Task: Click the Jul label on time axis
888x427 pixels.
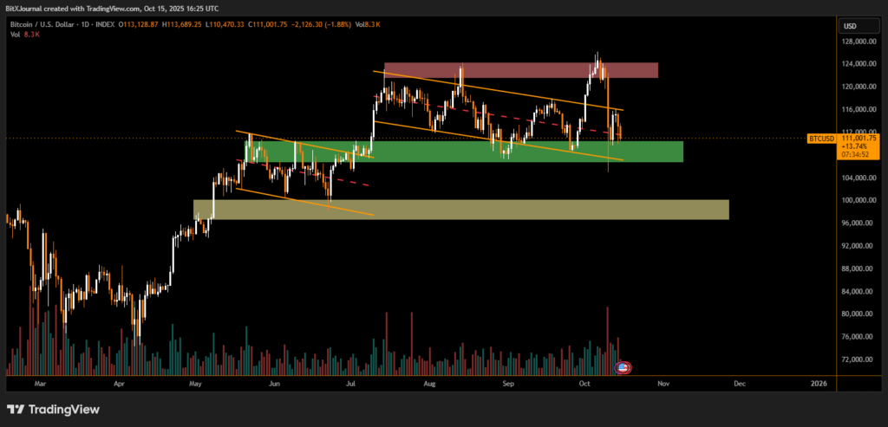Action: pyautogui.click(x=350, y=382)
